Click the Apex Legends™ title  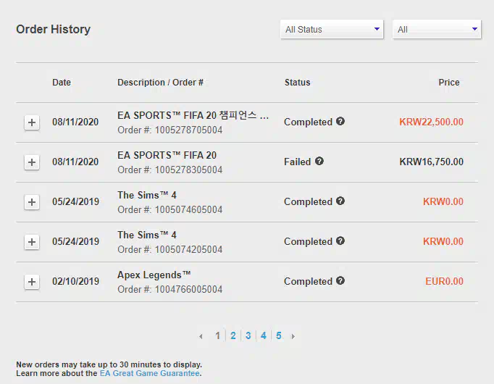pos(154,275)
